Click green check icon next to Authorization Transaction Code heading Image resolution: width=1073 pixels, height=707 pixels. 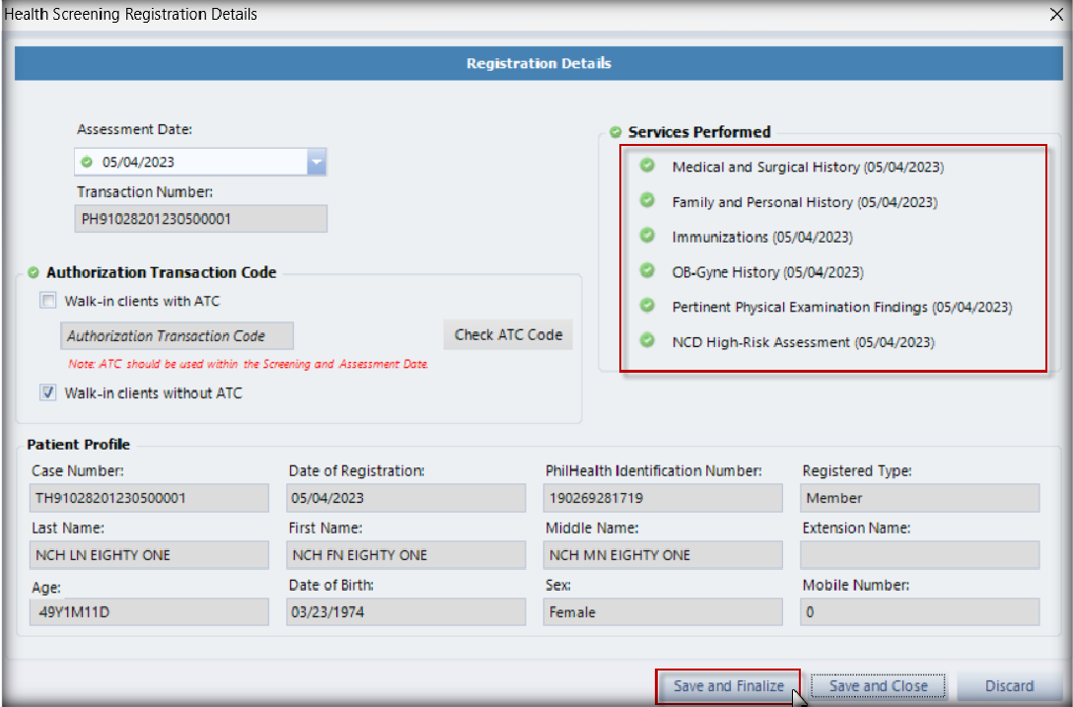coord(34,273)
